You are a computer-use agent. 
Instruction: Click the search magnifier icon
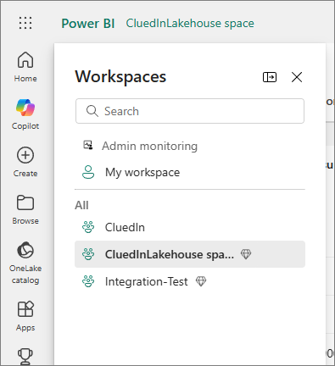[x=92, y=111]
